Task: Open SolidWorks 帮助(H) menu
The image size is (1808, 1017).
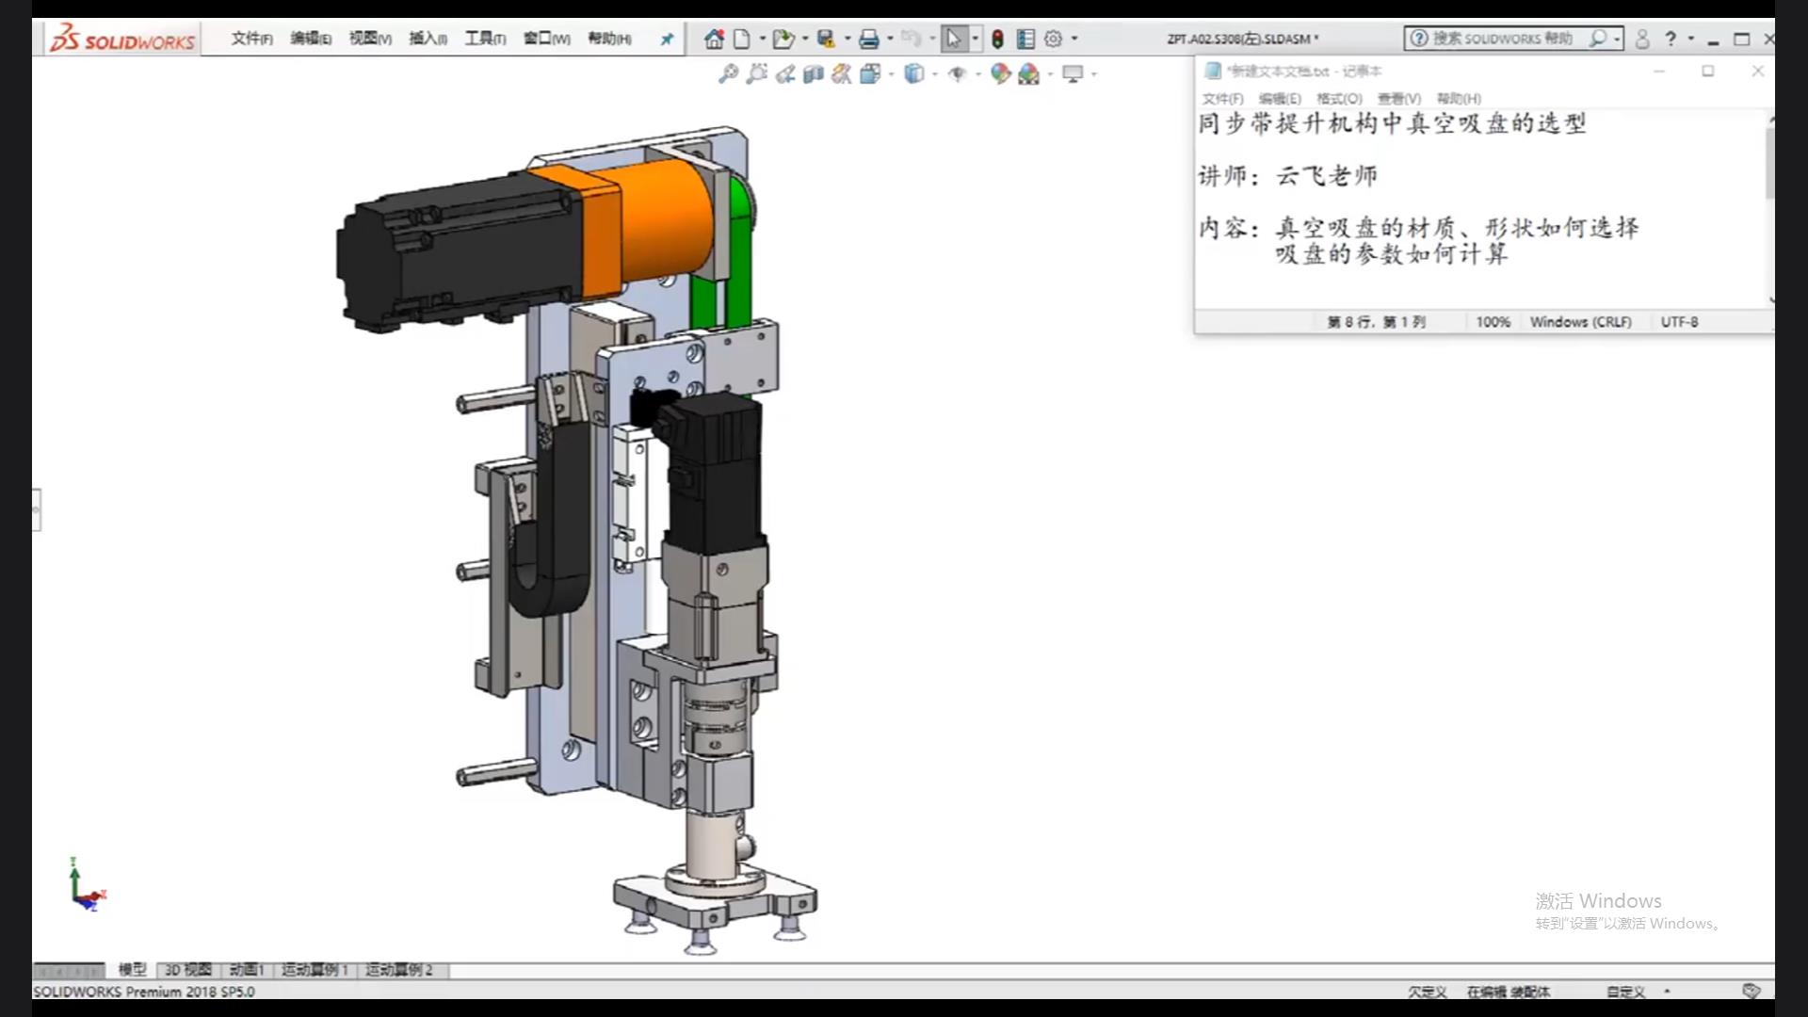Action: pyautogui.click(x=609, y=39)
